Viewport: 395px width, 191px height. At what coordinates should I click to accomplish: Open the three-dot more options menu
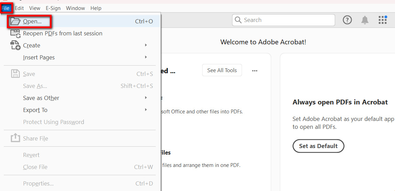coord(255,71)
